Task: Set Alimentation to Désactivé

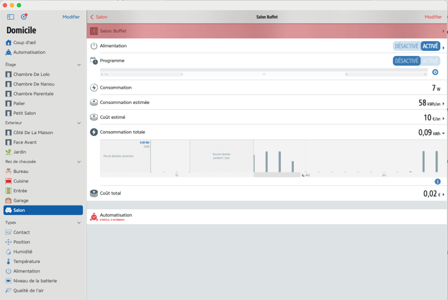Action: 406,46
